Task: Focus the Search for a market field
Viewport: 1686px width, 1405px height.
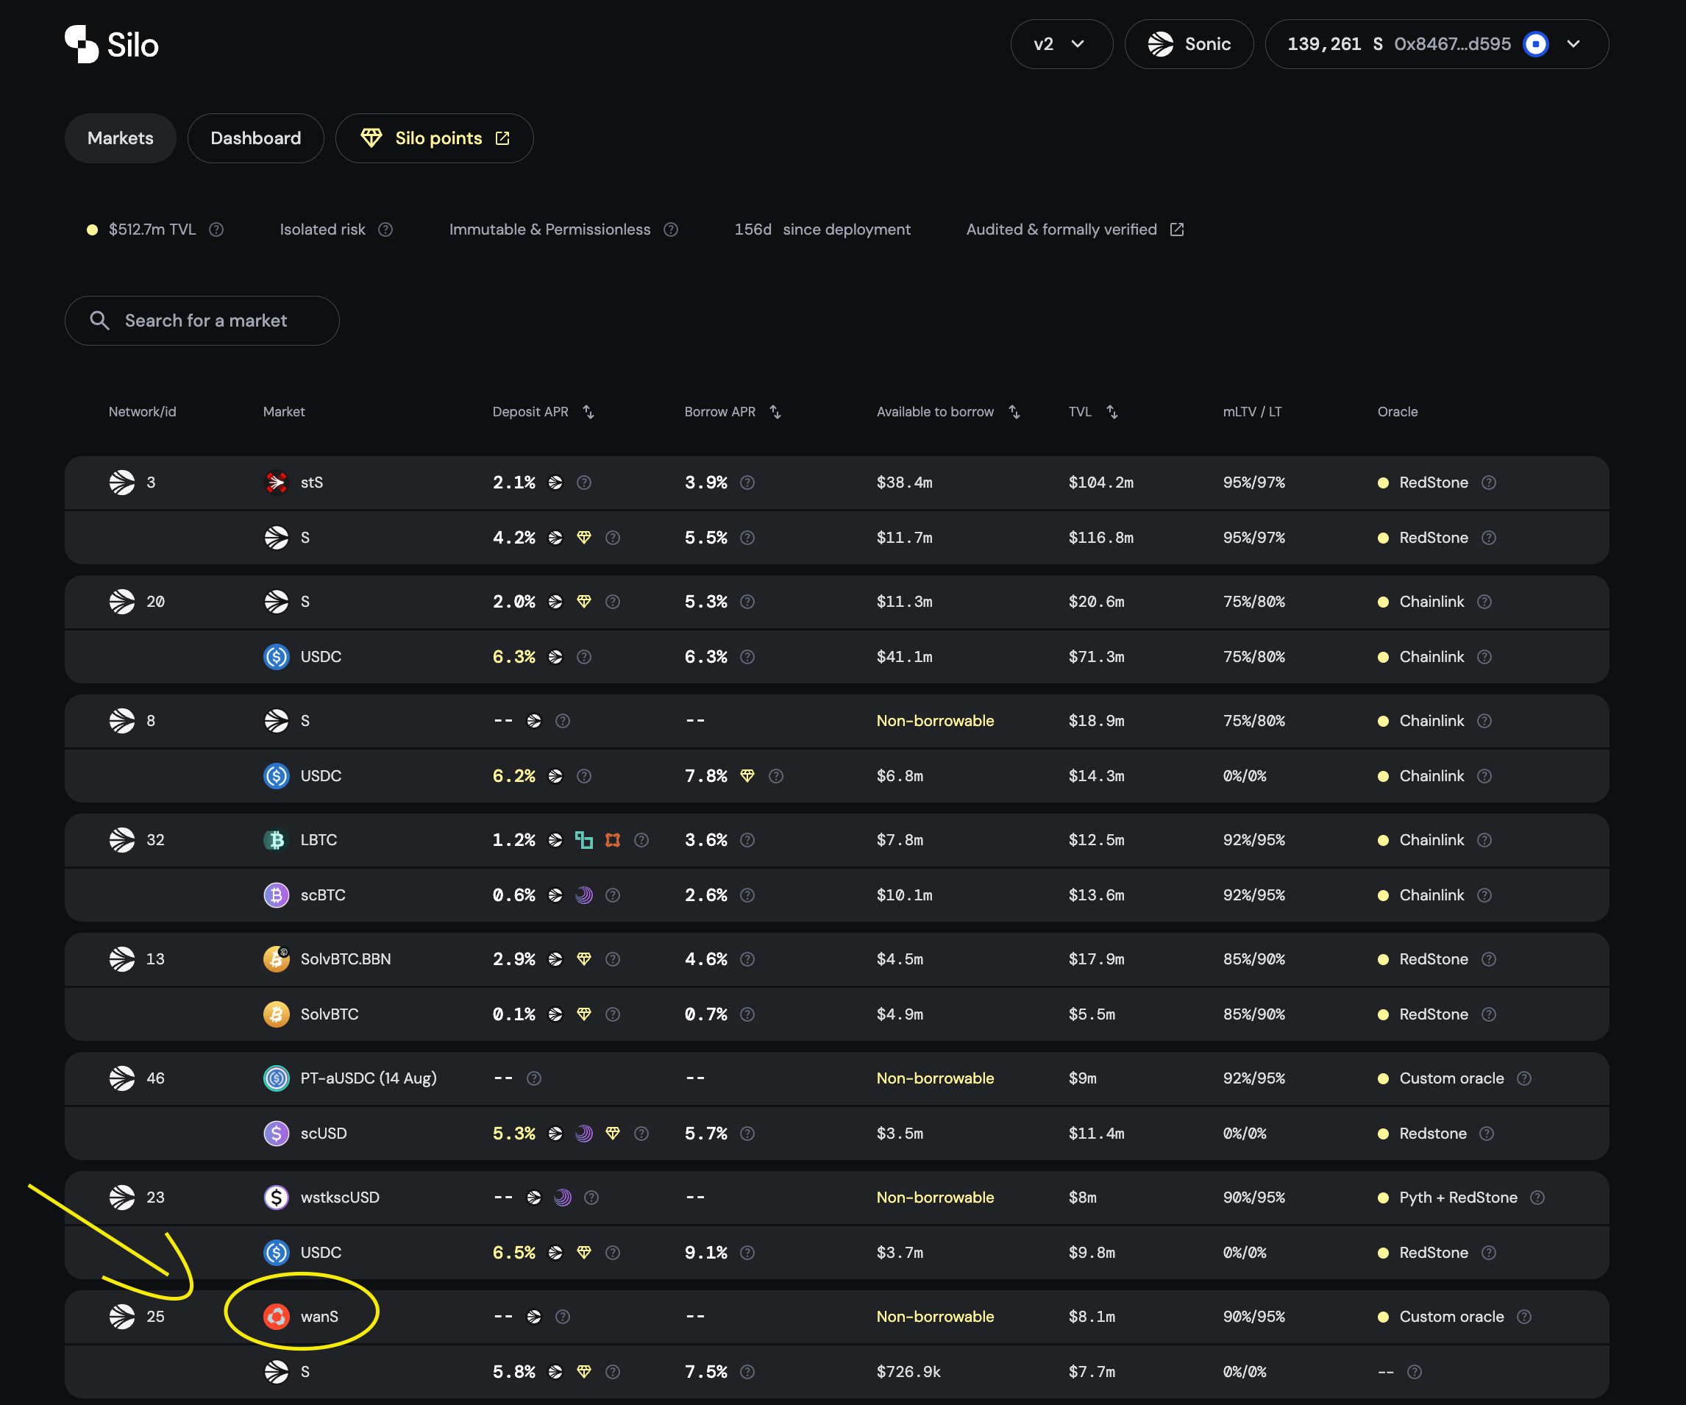Action: point(202,320)
